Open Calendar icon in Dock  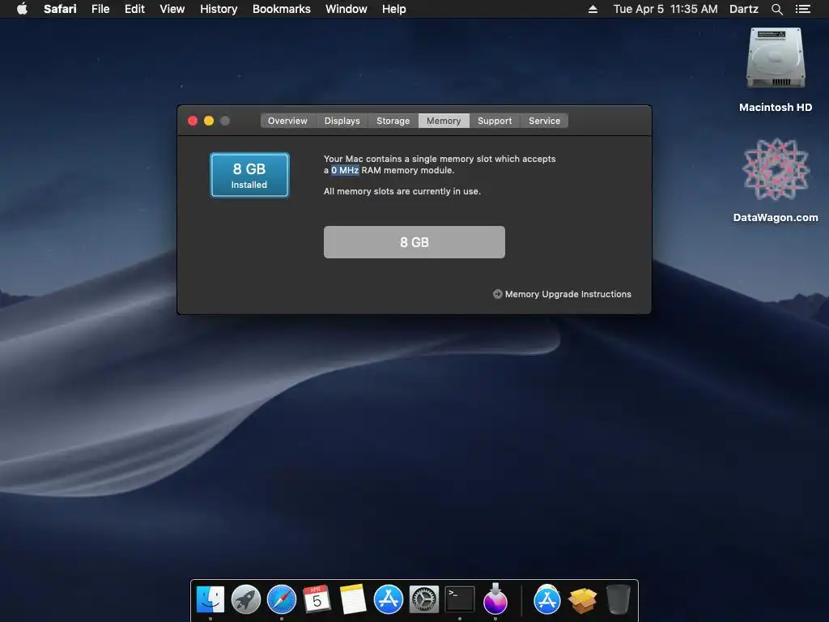pos(317,600)
